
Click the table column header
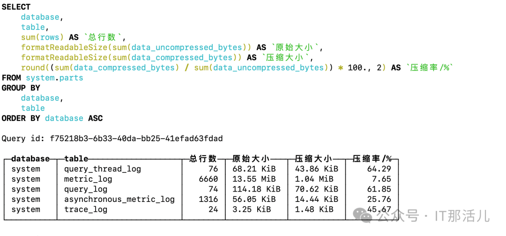[x=76, y=159]
